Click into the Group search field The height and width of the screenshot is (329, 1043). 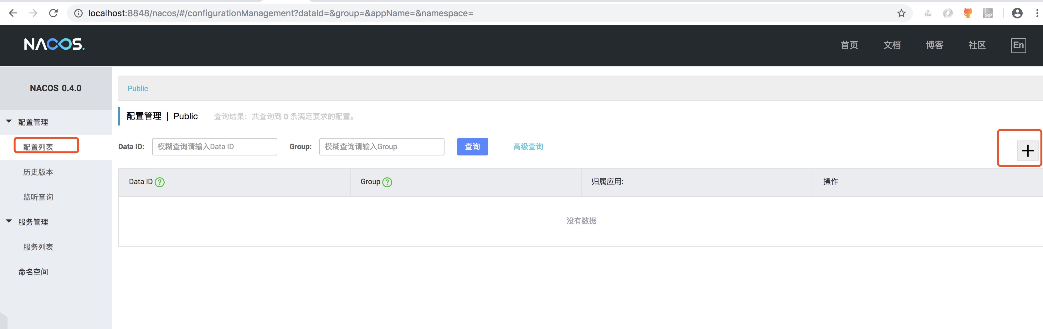pos(381,146)
